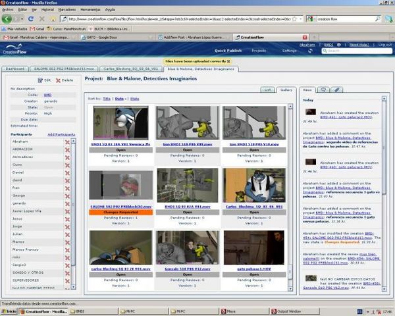Click gallery scrollbar down arrow
The width and height of the screenshot is (395, 316).
coord(290,289)
